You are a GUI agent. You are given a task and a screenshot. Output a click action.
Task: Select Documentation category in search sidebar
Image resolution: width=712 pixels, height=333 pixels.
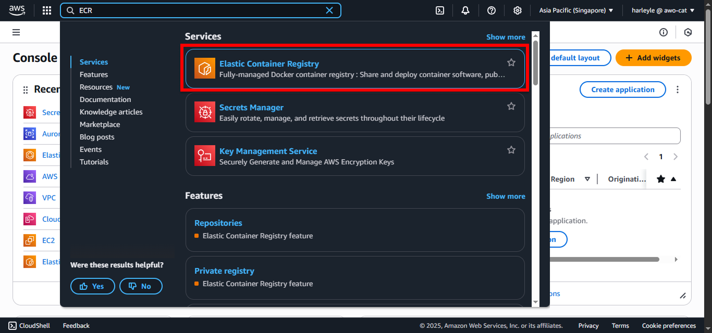click(105, 99)
